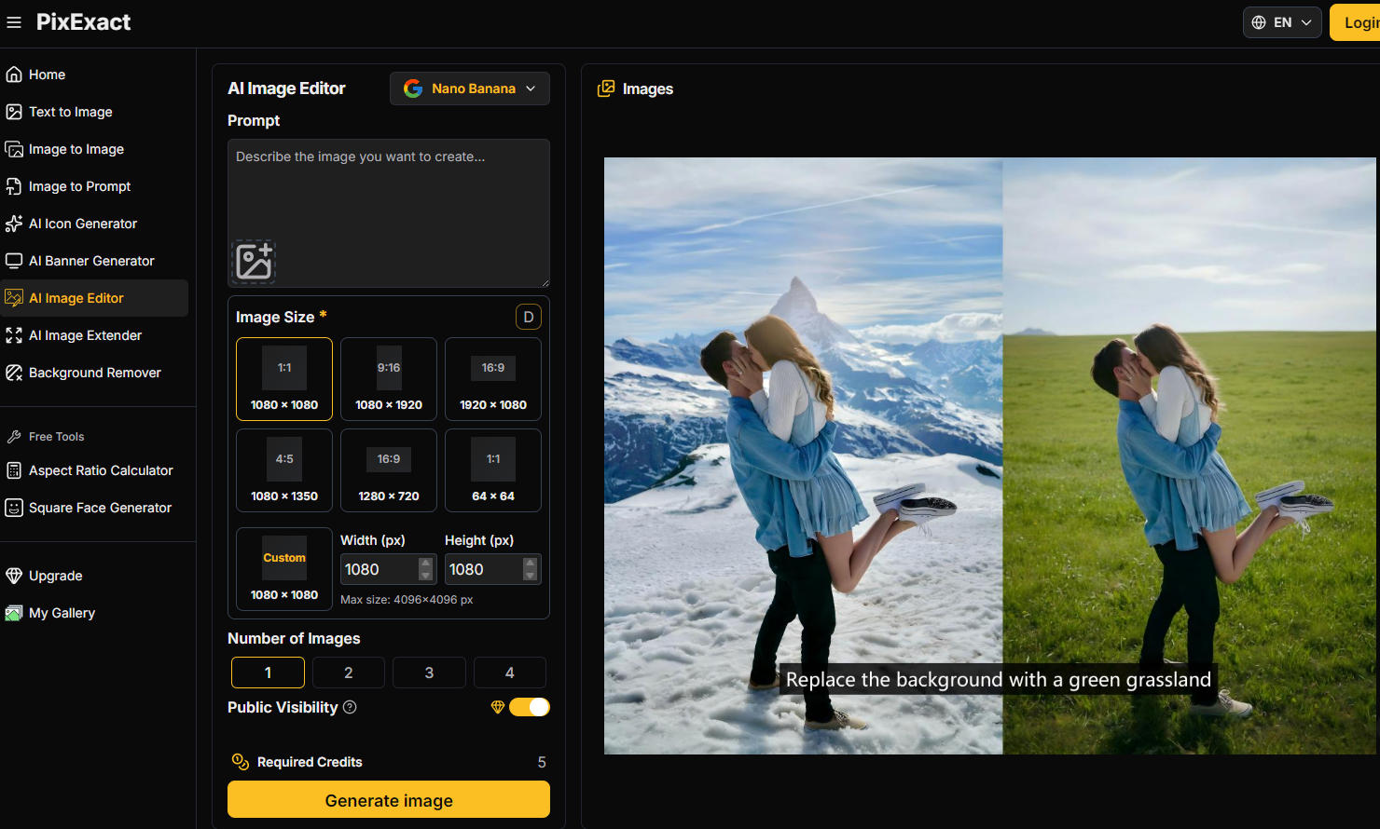Click the Generate image button
1380x829 pixels.
(x=388, y=799)
